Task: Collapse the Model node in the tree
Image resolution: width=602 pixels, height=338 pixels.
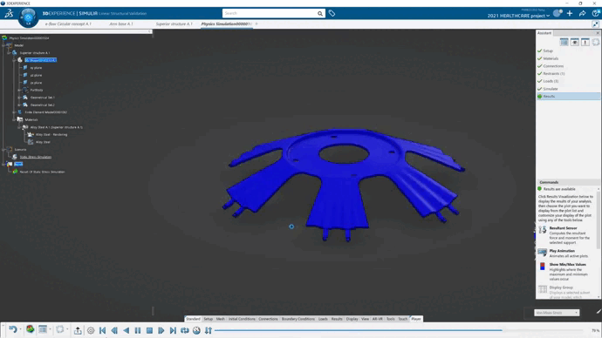Action: [x=3, y=45]
